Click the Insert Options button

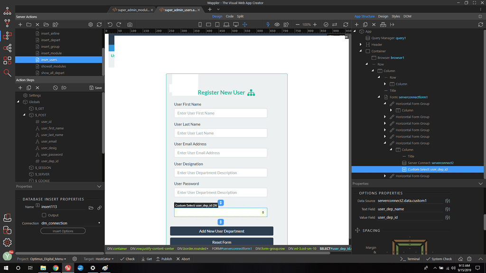pyautogui.click(x=63, y=231)
